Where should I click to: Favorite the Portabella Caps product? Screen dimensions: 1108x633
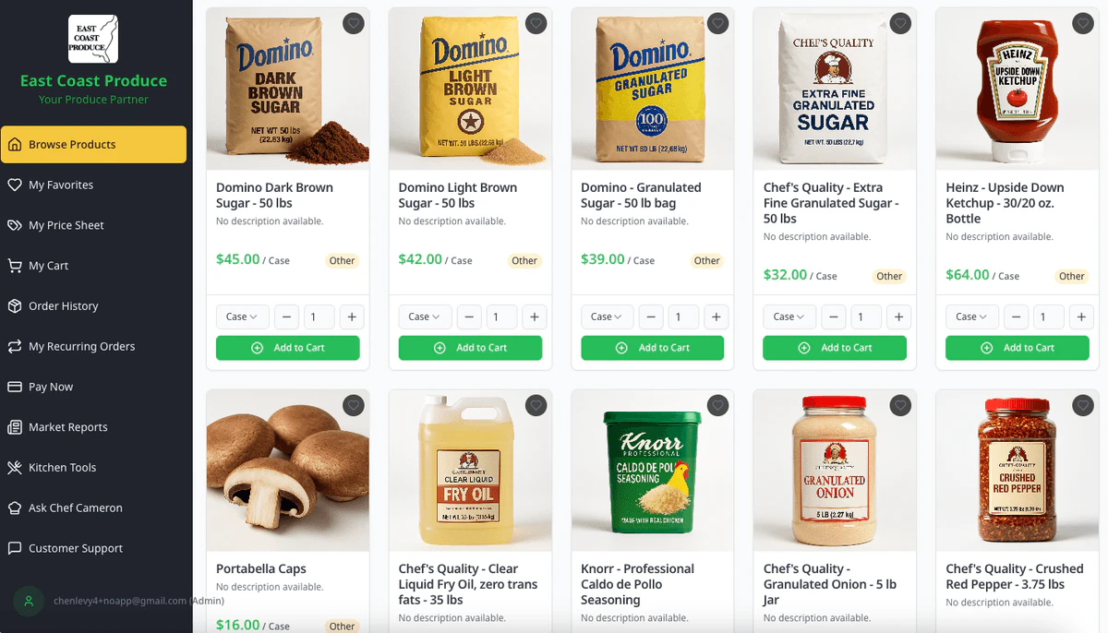pyautogui.click(x=353, y=405)
